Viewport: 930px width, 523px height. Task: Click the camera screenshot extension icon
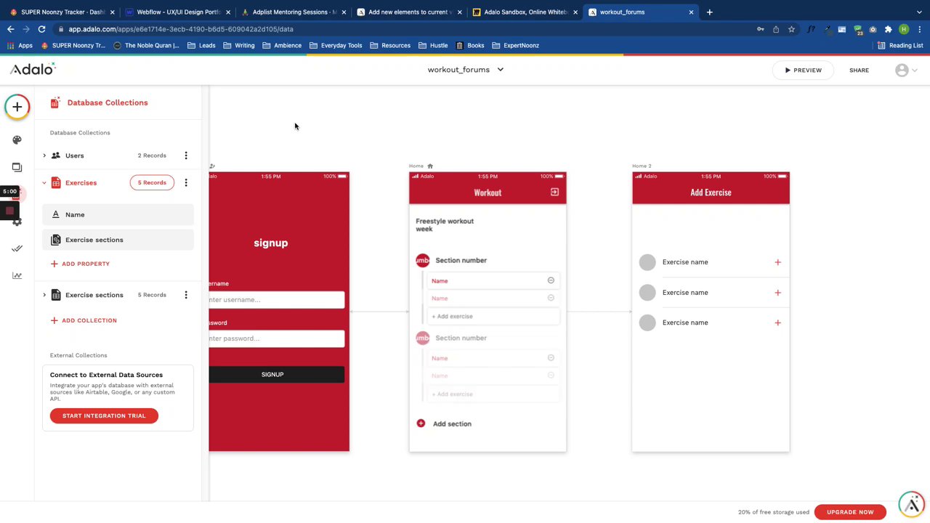pyautogui.click(x=873, y=29)
